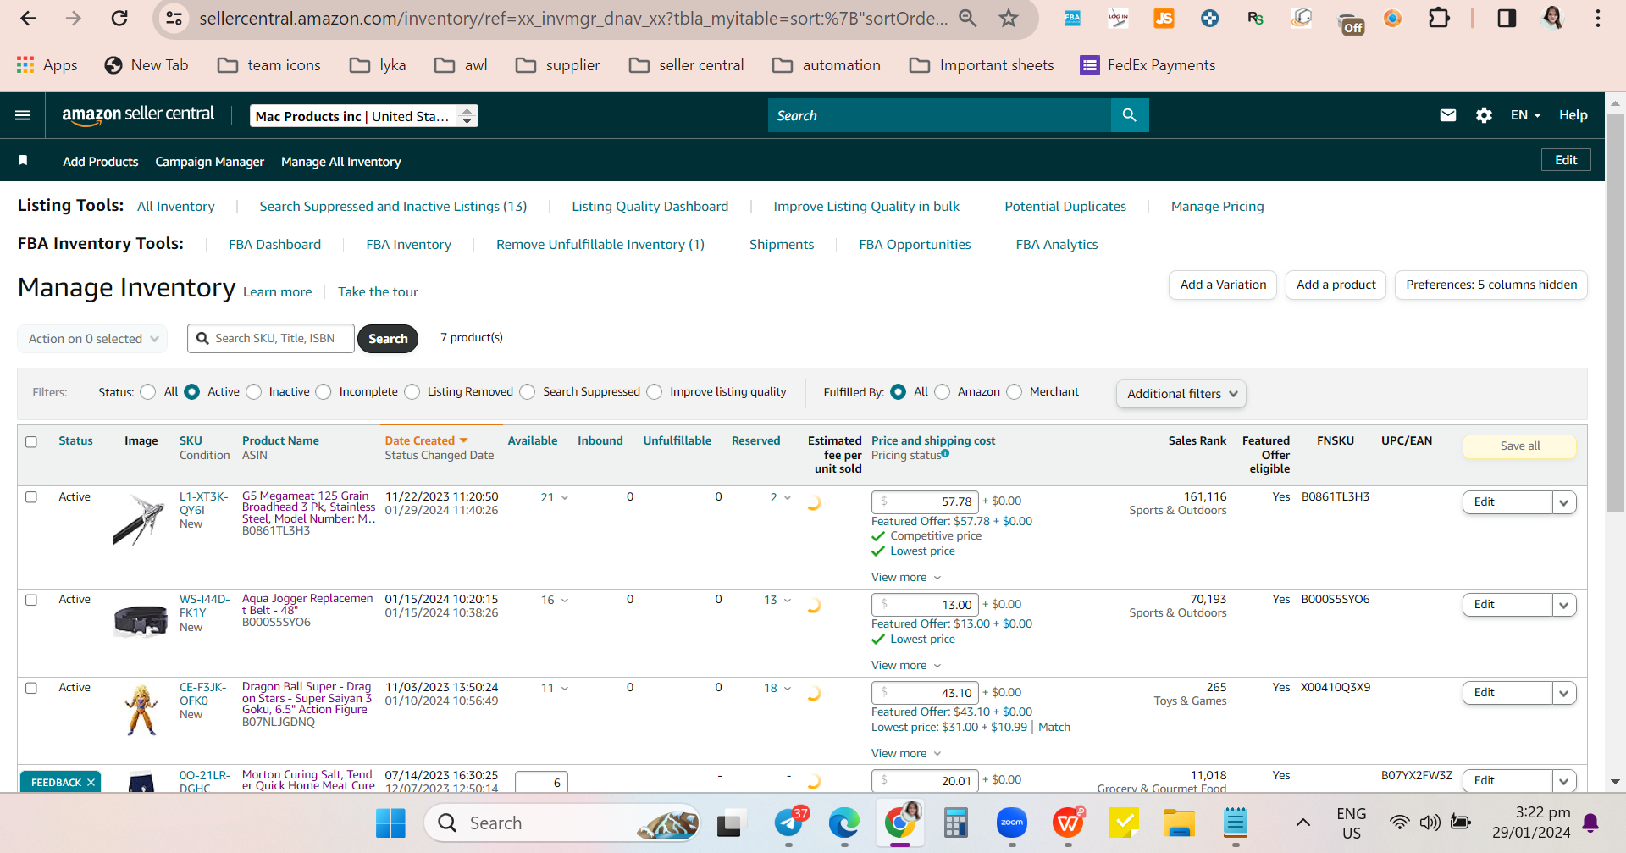Tick the select-all checkbox in table header
The width and height of the screenshot is (1626, 853).
coord(31,441)
